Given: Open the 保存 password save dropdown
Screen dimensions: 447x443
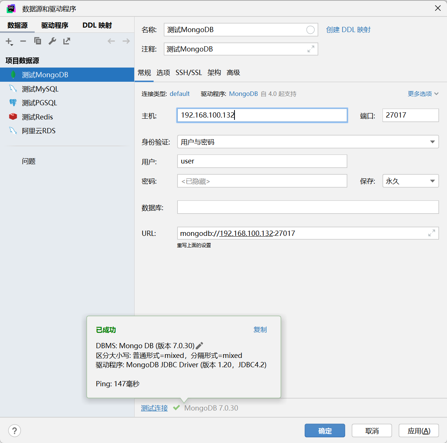Looking at the screenshot, I should tap(410, 181).
